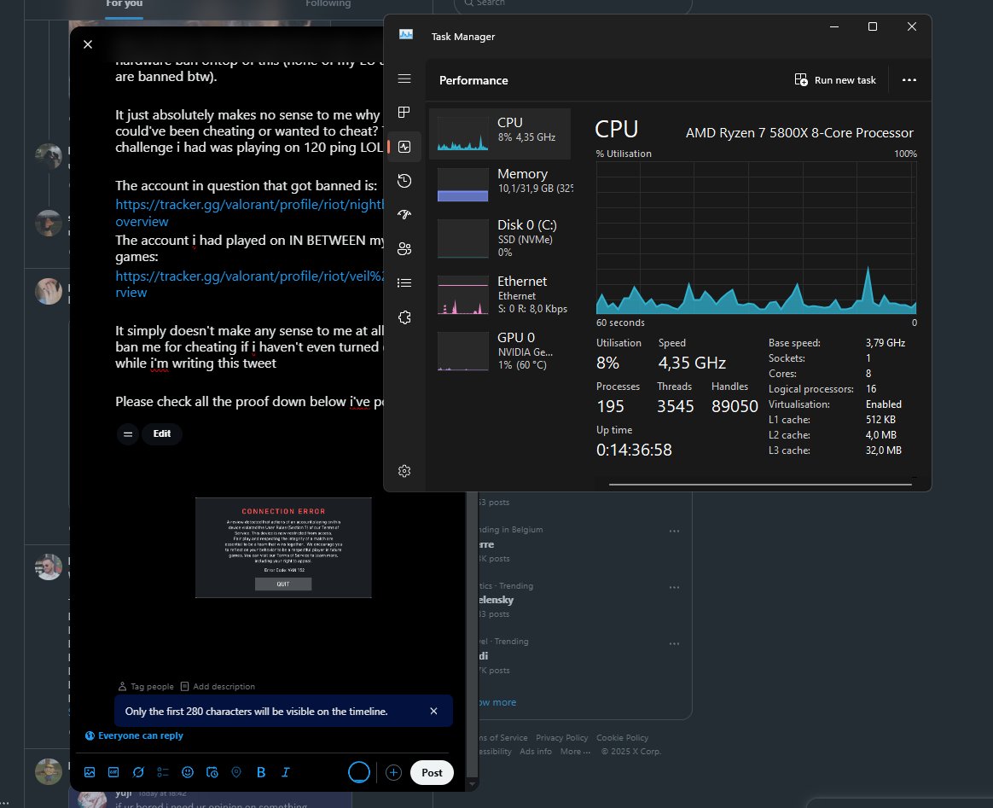Open more options beside the last trending topic

point(675,643)
